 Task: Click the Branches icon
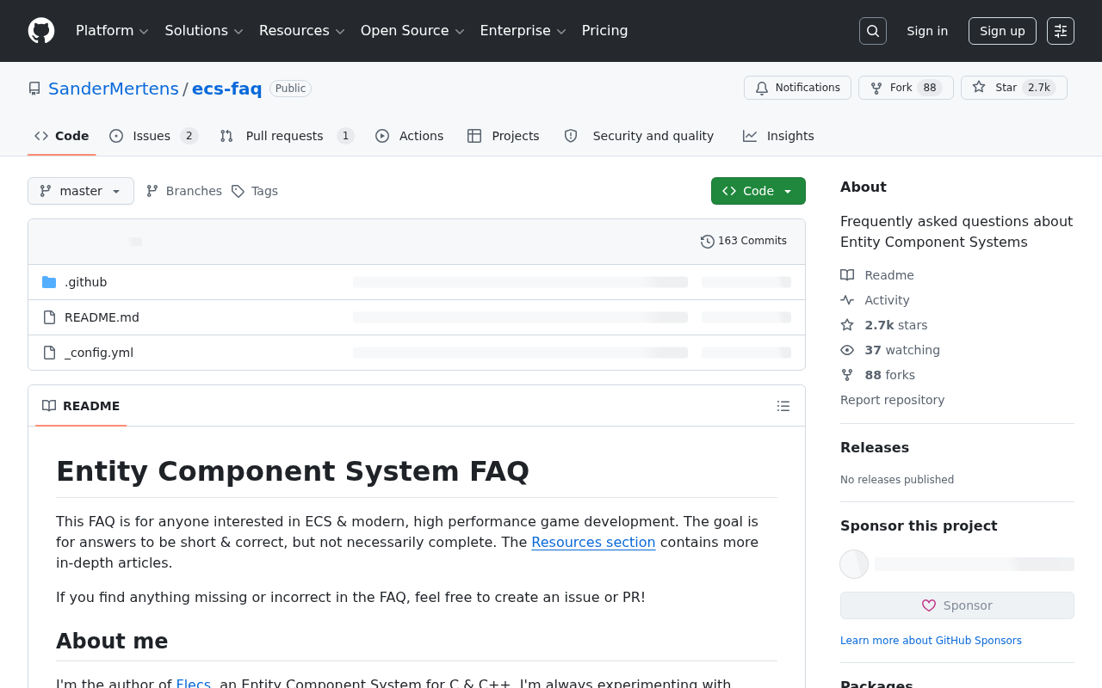(x=152, y=191)
